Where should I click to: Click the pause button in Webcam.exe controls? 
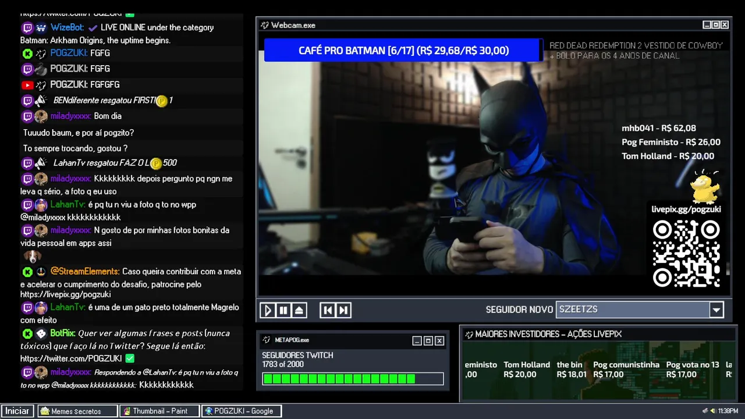(283, 310)
